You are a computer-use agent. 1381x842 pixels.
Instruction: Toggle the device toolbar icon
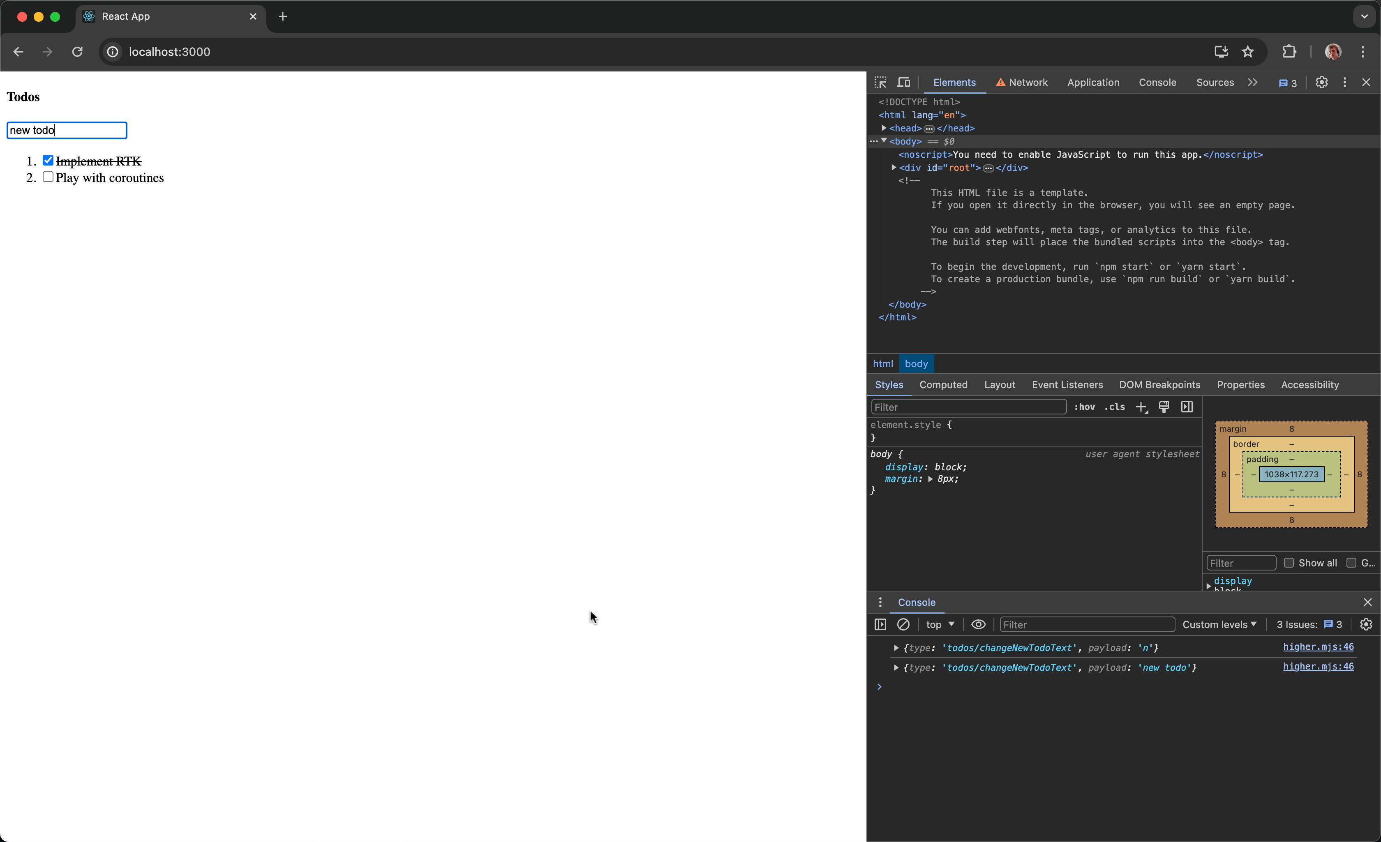(x=903, y=82)
